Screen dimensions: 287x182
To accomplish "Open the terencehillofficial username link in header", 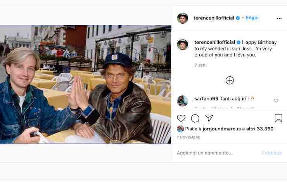I will (x=214, y=18).
